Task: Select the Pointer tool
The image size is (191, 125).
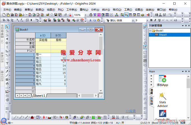Action: (x=7, y=27)
